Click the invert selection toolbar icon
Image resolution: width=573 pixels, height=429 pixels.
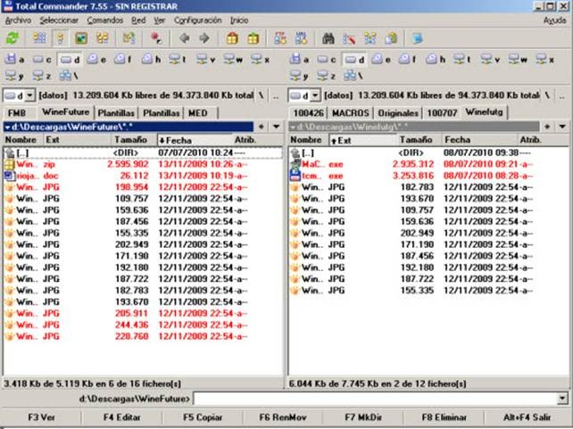[x=129, y=38]
